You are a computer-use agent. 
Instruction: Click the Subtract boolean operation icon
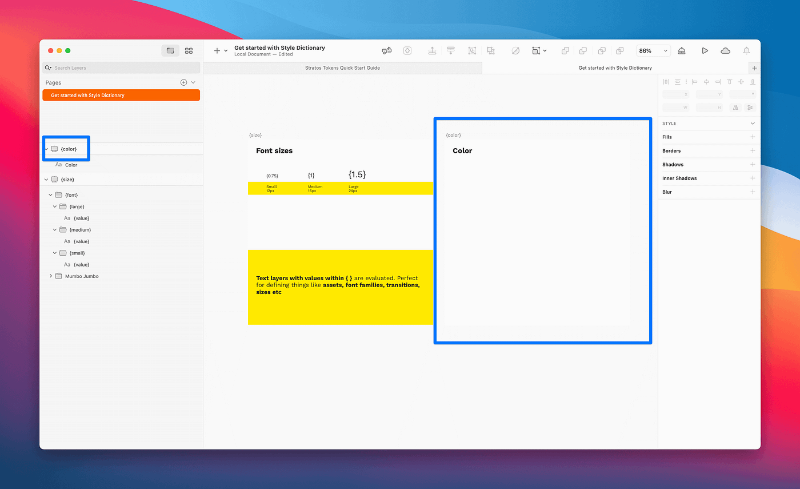coord(583,50)
